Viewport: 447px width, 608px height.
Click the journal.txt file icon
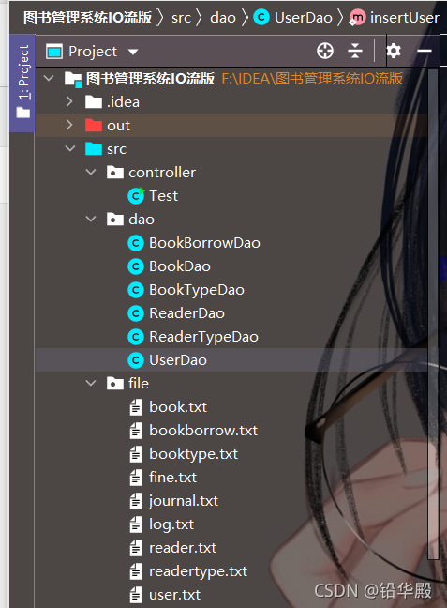(x=136, y=501)
